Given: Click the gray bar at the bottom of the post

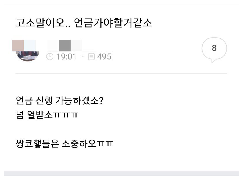Looking at the screenshot, I should pos(121,173).
